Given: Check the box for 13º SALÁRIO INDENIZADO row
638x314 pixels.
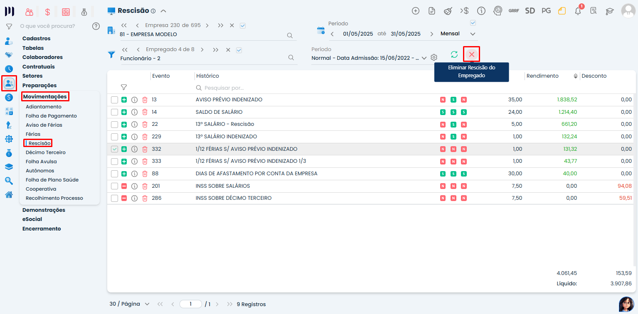Looking at the screenshot, I should pyautogui.click(x=115, y=137).
